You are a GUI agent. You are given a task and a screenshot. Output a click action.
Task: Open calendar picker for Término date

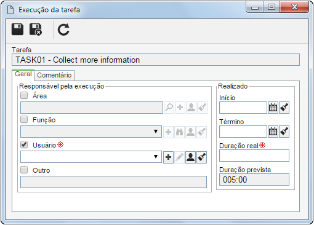(x=273, y=132)
